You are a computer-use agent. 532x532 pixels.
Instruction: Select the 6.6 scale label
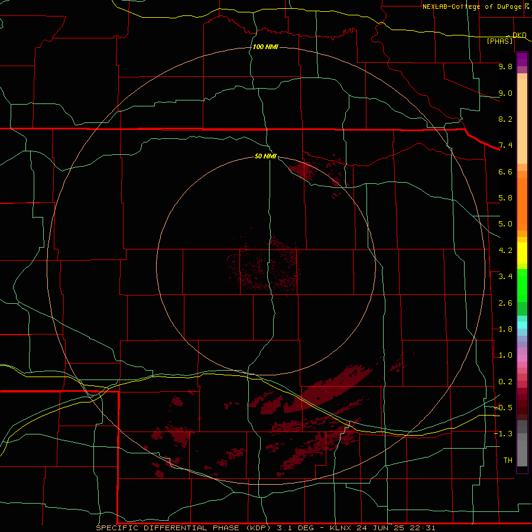coord(505,171)
